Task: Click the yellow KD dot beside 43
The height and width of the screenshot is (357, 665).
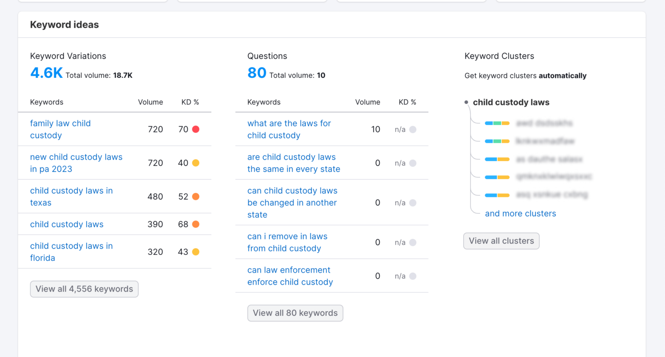Action: tap(196, 252)
